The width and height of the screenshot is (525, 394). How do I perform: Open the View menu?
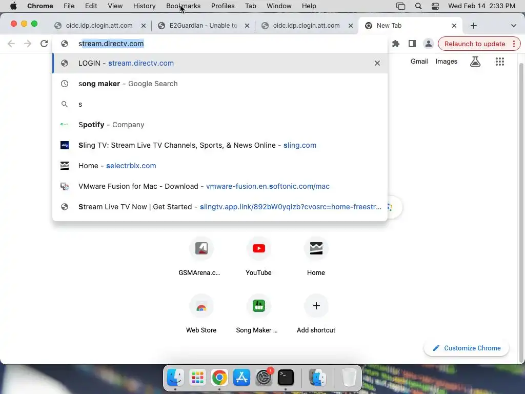[115, 6]
